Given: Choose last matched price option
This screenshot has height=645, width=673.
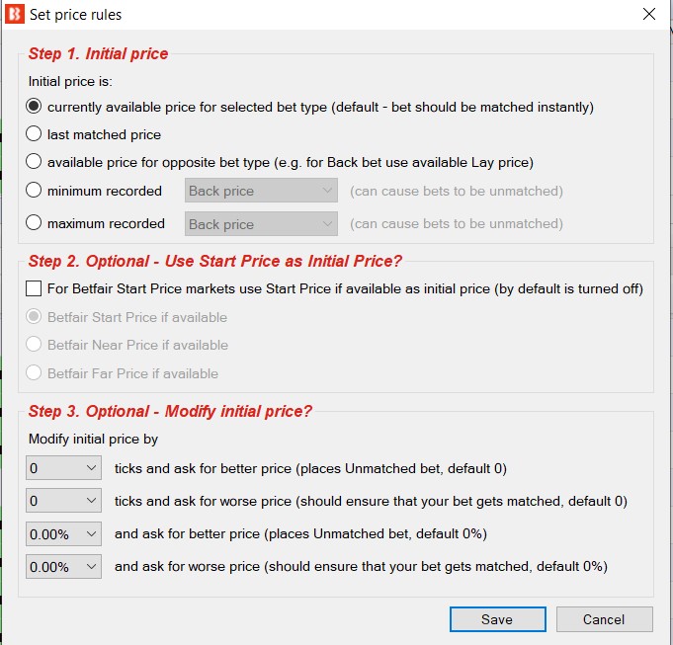Looking at the screenshot, I should click(x=34, y=133).
